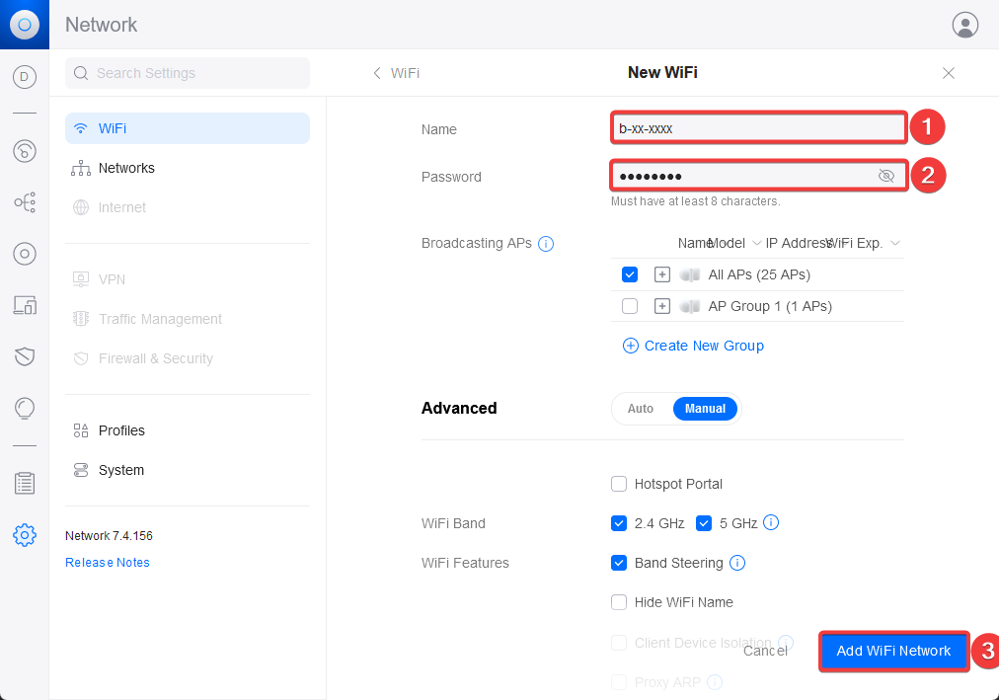999x700 pixels.
Task: Open the radar icon below the dashboard
Action: click(x=25, y=151)
